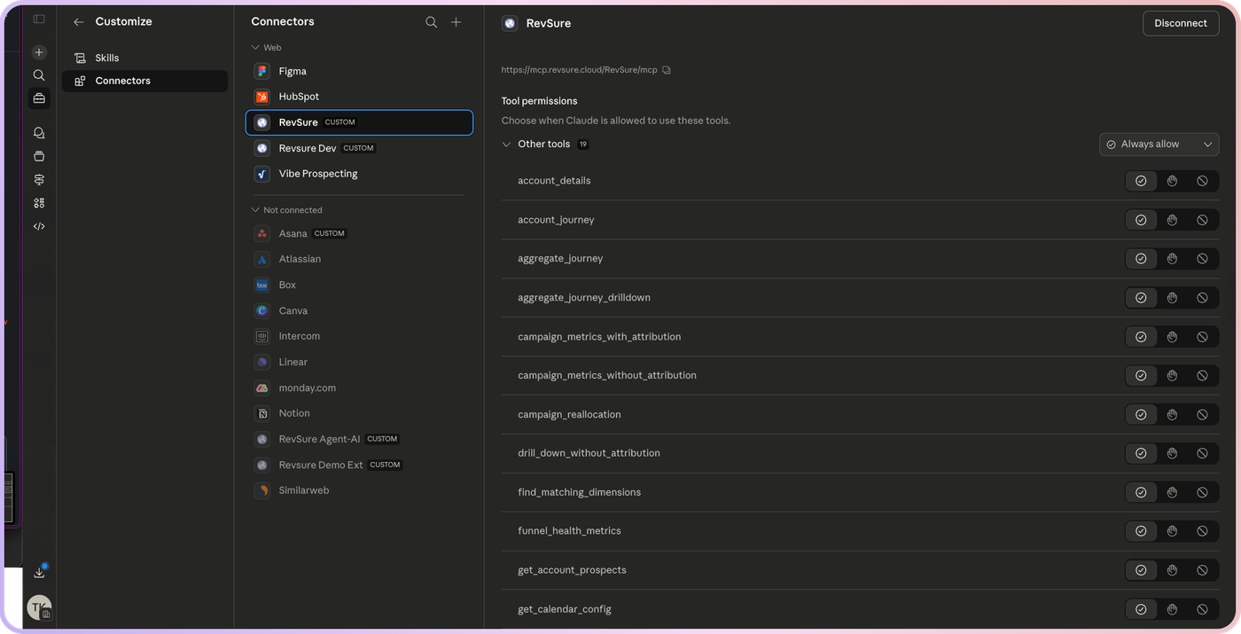1241x634 pixels.
Task: Open the code icon in left rail
Action: click(39, 226)
